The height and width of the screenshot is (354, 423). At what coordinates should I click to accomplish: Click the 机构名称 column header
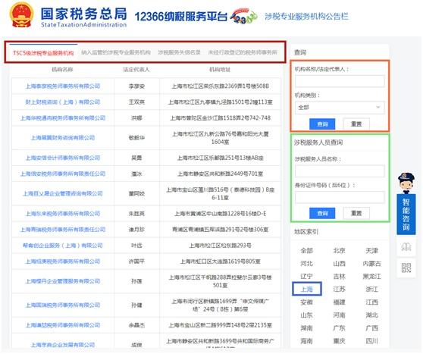click(x=62, y=70)
